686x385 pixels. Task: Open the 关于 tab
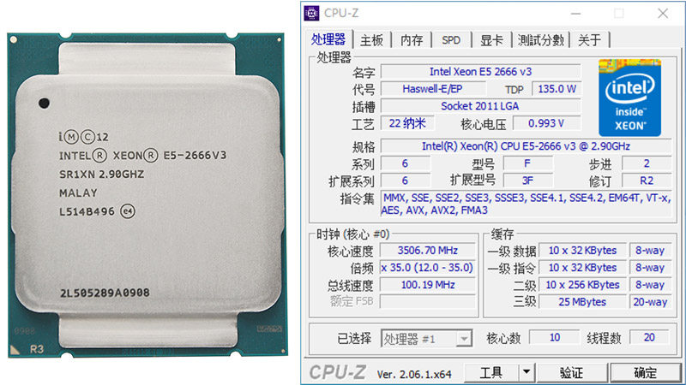(589, 40)
